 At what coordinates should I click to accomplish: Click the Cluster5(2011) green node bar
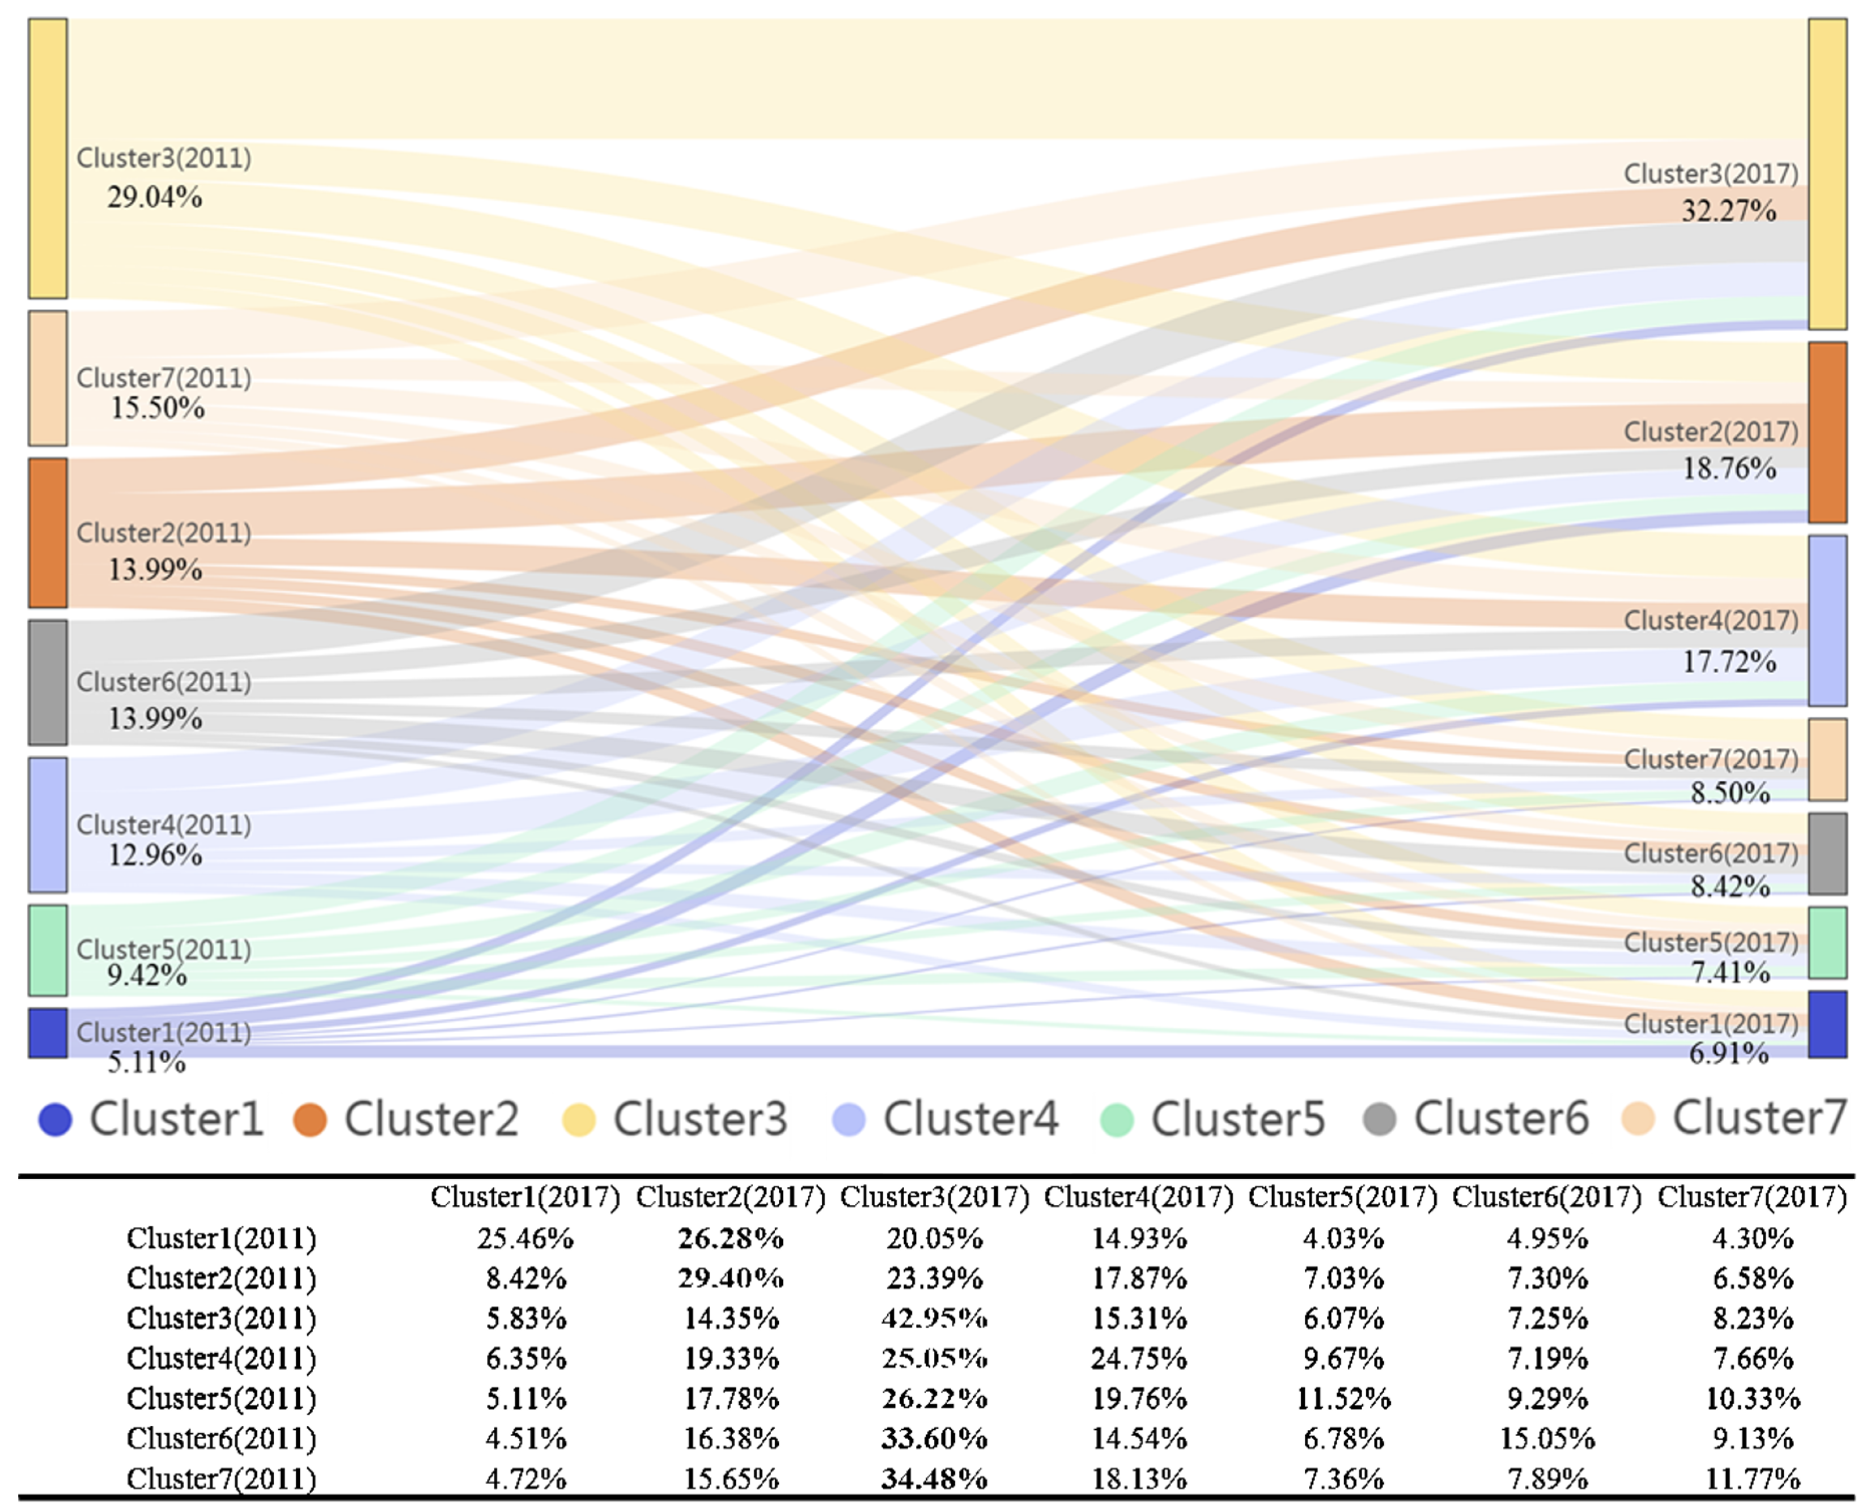tap(48, 950)
